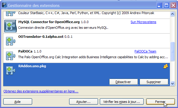Open help with the Aide button
The width and height of the screenshot is (178, 108).
pos(18,102)
